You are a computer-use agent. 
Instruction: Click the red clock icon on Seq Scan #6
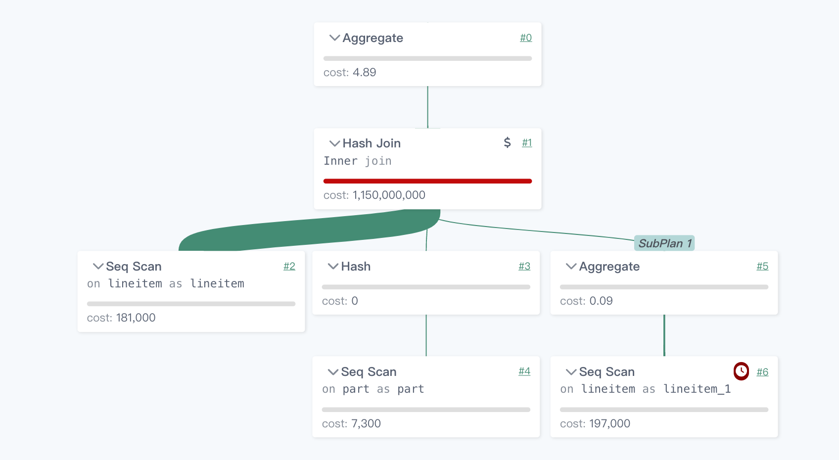pos(741,371)
